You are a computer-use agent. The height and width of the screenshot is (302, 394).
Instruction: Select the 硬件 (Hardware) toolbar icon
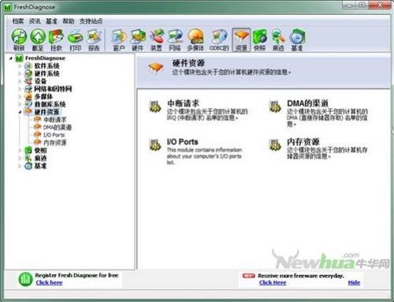pyautogui.click(x=138, y=40)
